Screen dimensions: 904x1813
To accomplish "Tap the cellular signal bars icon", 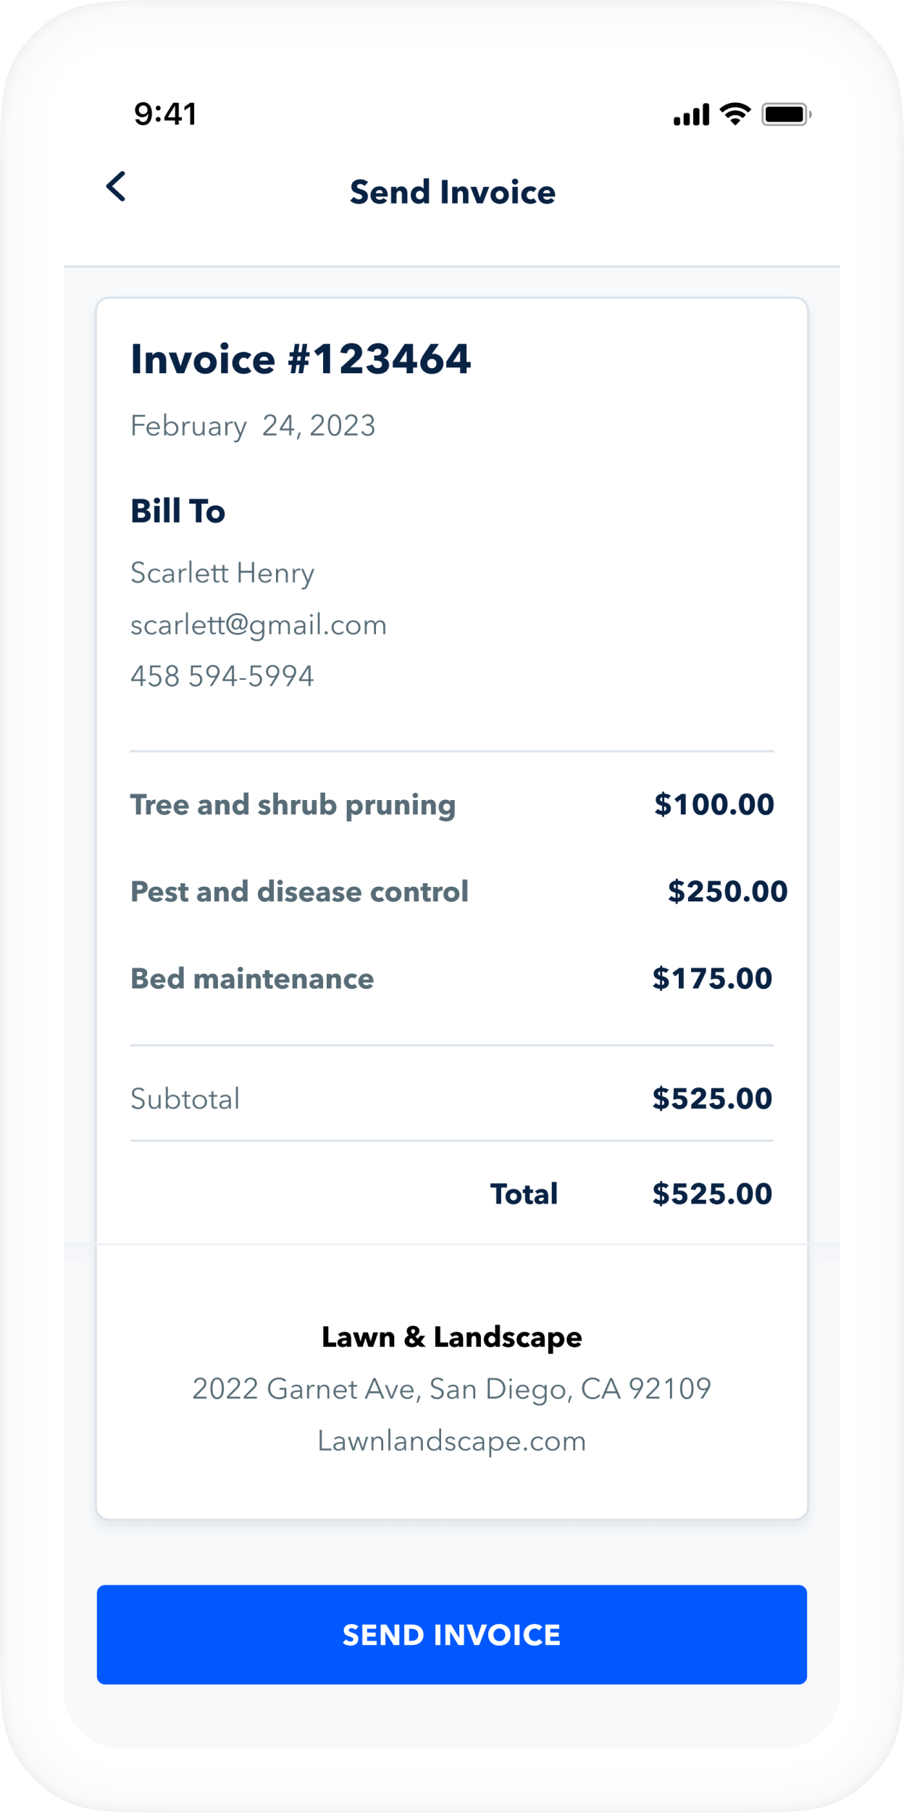I will tap(691, 115).
